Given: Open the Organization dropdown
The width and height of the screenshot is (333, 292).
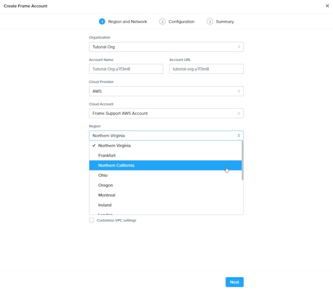Looking at the screenshot, I should coord(166,47).
